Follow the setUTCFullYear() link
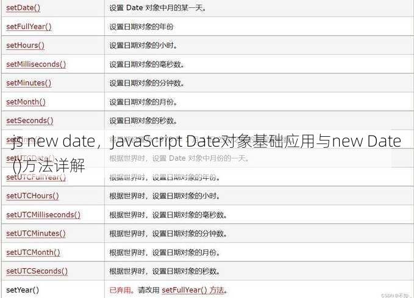The width and height of the screenshot is (414, 298). tap(36, 177)
